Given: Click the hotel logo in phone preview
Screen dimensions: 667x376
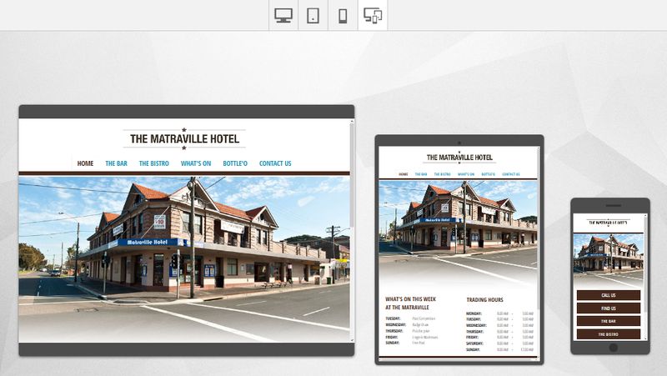Looking at the screenshot, I should pyautogui.click(x=609, y=223).
